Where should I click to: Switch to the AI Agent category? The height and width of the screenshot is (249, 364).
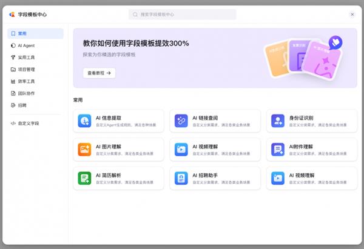36,45
